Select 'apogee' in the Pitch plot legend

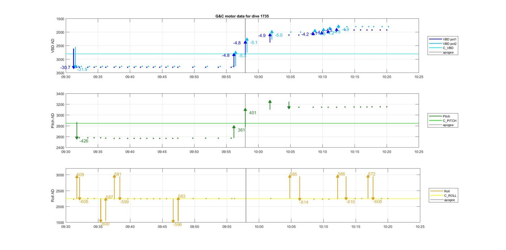[441, 125]
